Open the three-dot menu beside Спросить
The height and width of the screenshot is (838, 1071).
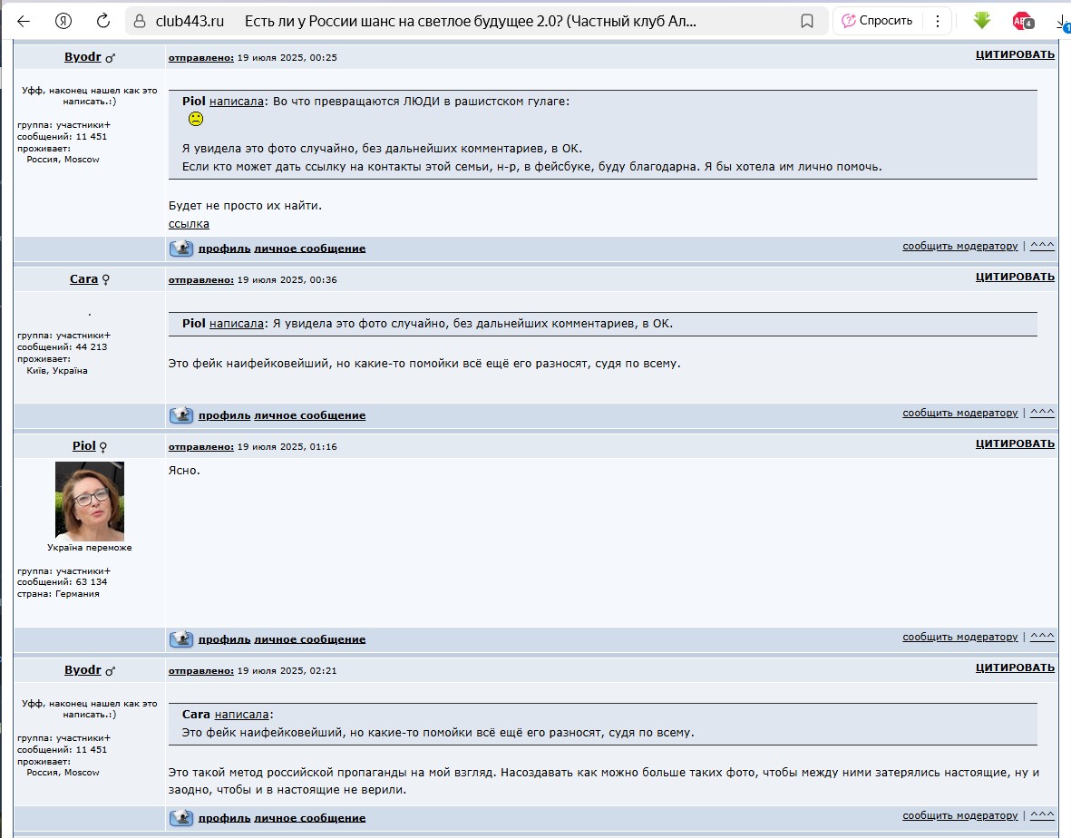[x=937, y=21]
